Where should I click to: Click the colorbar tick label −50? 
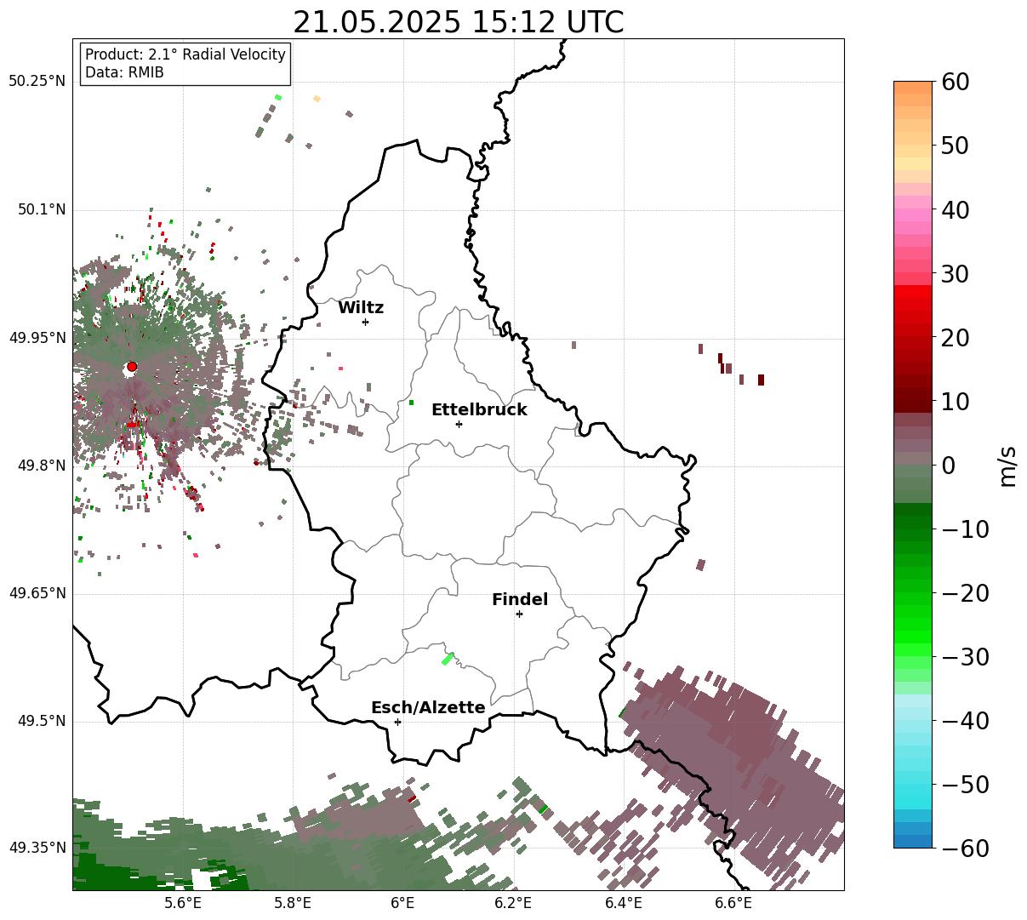click(x=964, y=784)
